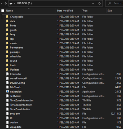The height and width of the screenshot is (129, 123).
Task: Expand the address bar breadcrumb chevron
Action: pos(14,3)
